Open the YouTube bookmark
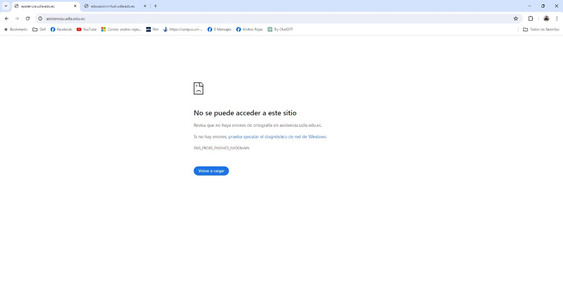 [86, 29]
